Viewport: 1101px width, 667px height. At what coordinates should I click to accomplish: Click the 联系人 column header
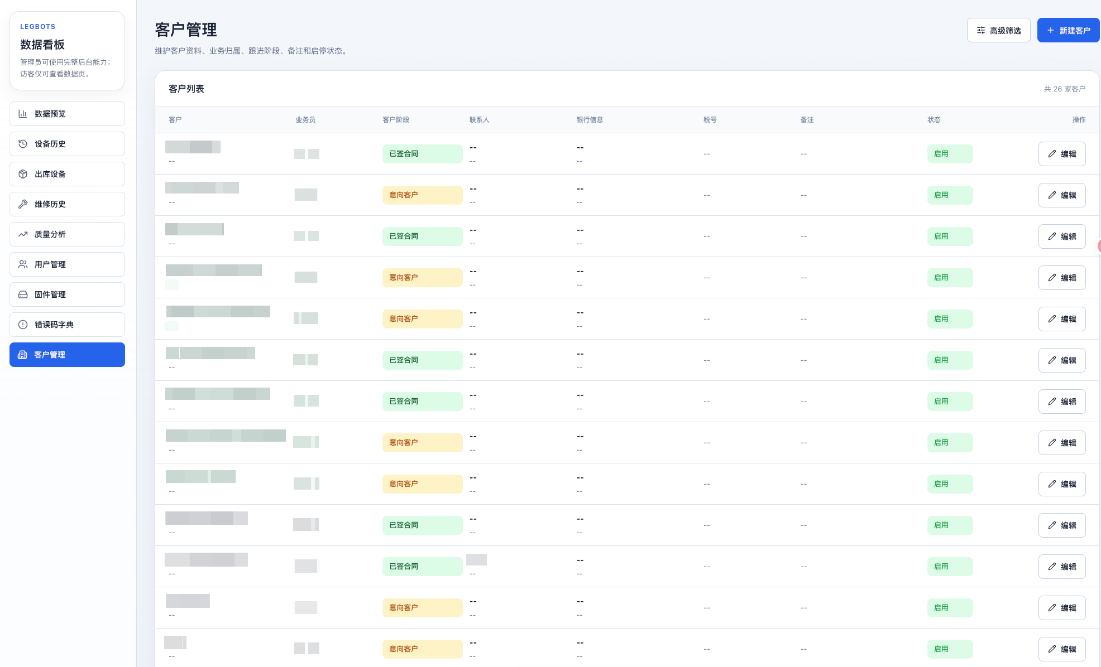(479, 120)
